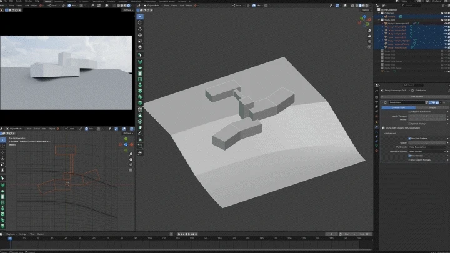Toggle camera gizmo in bottom-left top view
Viewport: 450px width, 253px height.
click(x=131, y=165)
